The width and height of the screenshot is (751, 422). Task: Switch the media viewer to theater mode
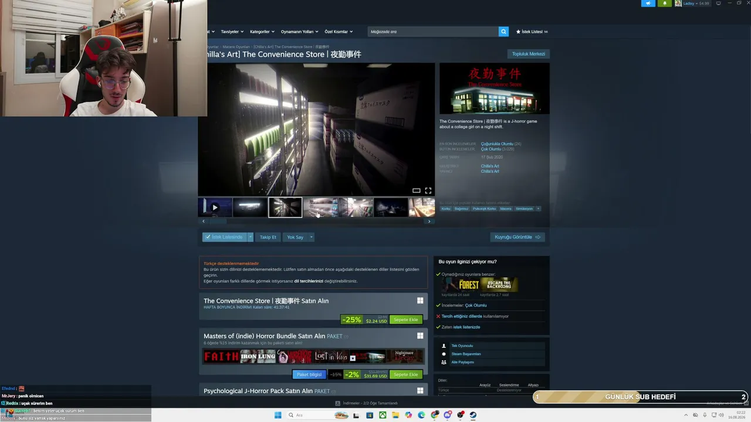click(x=416, y=190)
